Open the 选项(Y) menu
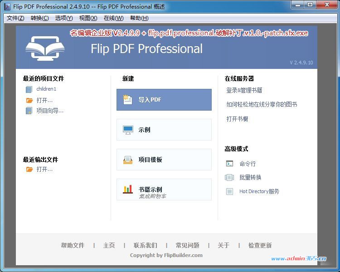The image size is (340, 272). pos(64,18)
